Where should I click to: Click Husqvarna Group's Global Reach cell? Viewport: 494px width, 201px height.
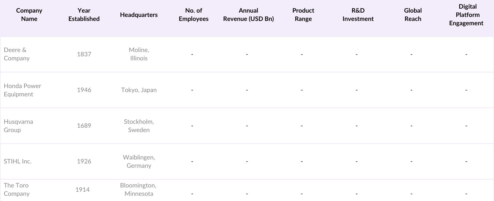(411, 126)
